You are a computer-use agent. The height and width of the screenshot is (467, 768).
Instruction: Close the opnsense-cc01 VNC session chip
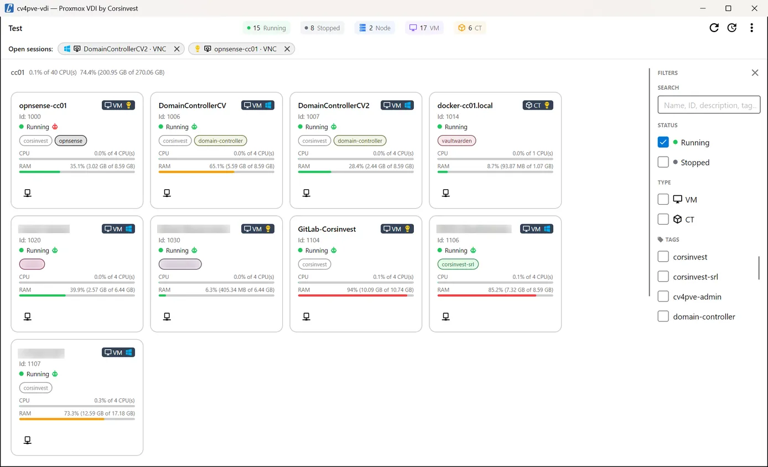287,49
